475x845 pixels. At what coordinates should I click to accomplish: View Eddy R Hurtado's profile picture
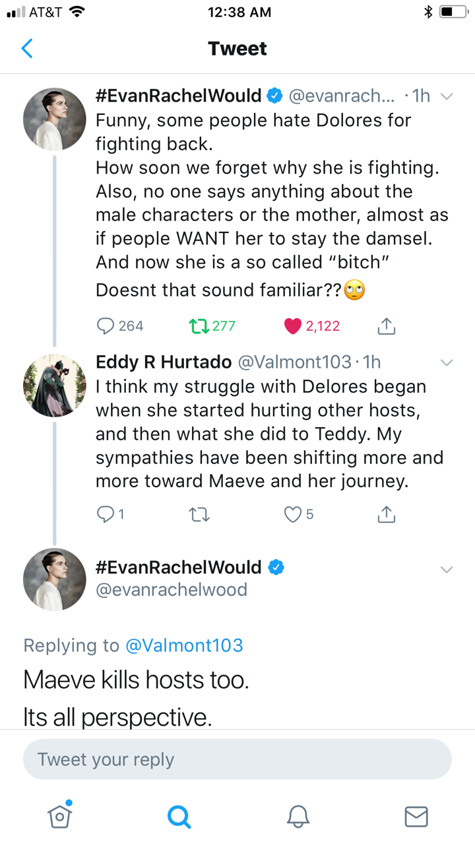click(54, 385)
